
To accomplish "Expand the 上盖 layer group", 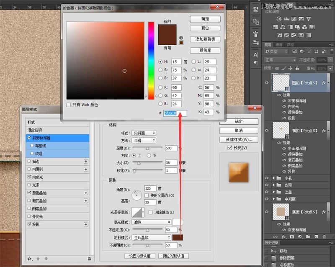I will [274, 192].
